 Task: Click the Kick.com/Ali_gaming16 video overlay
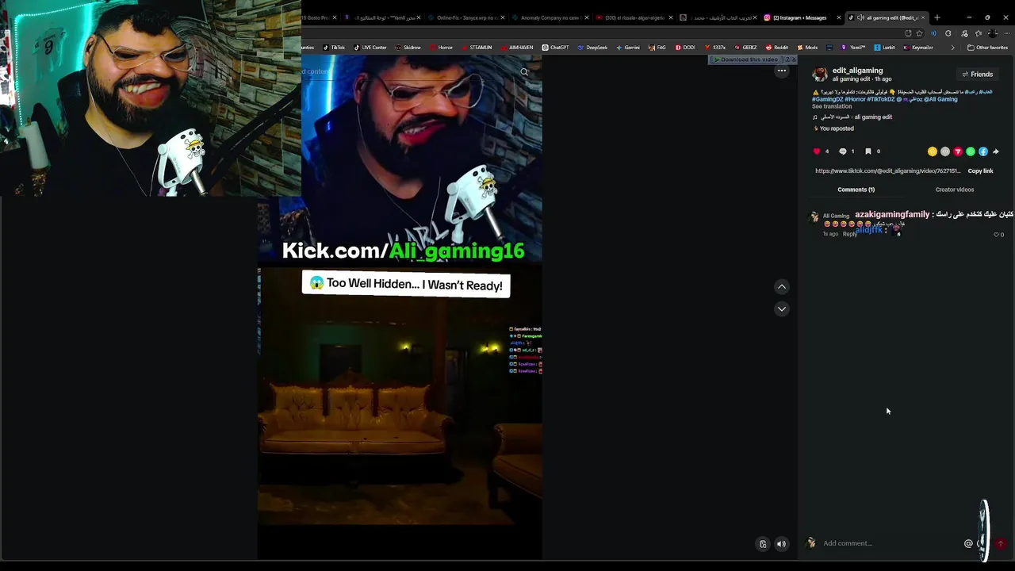(403, 251)
